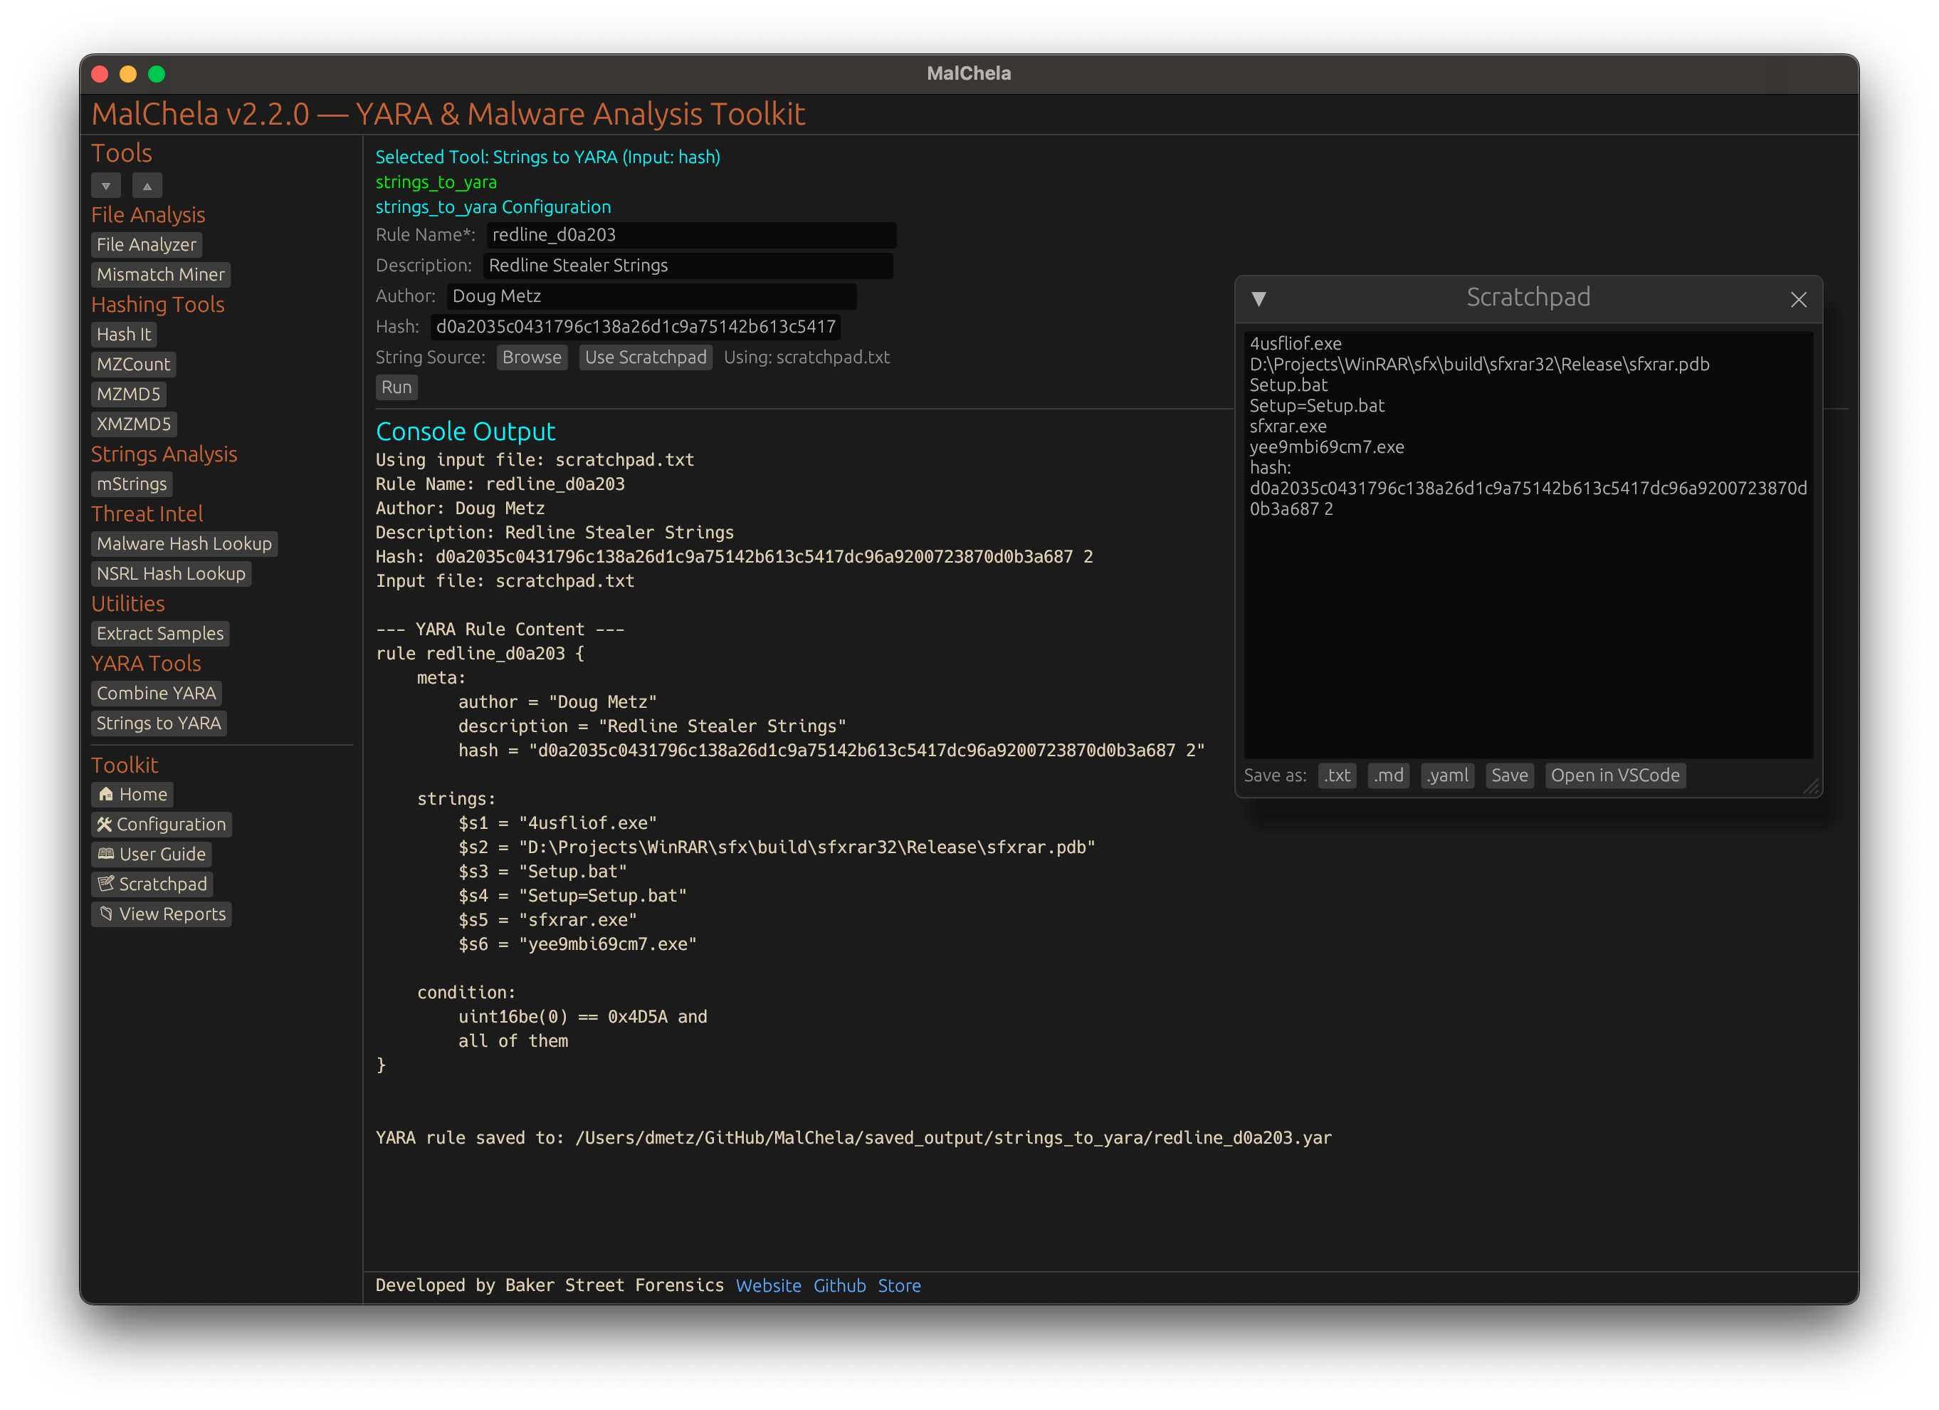The image size is (1939, 1410).
Task: Open the Extract Samples utility
Action: click(160, 634)
